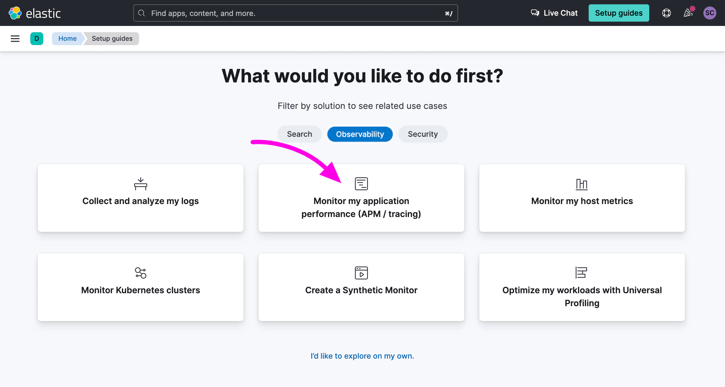This screenshot has height=387, width=725.
Task: Click the magnifier icon in the search bar
Action: point(141,13)
